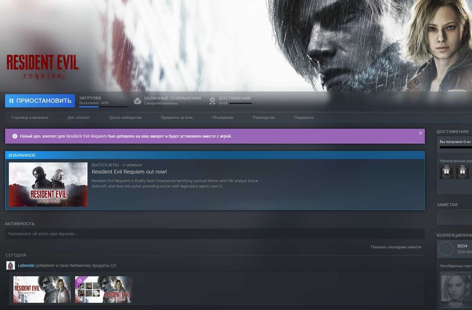Open Доп. контент tab
The height and width of the screenshot is (310, 472).
tap(78, 117)
